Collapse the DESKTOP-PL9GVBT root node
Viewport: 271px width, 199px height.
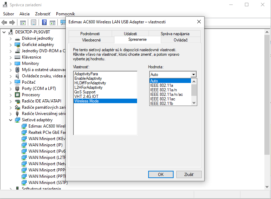pyautogui.click(x=4, y=32)
